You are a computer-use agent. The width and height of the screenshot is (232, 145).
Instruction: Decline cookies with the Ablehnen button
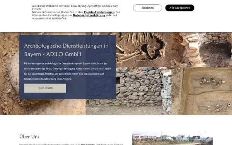147,8
